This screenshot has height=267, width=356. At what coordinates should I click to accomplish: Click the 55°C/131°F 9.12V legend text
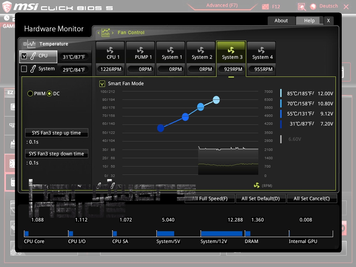pyautogui.click(x=310, y=114)
